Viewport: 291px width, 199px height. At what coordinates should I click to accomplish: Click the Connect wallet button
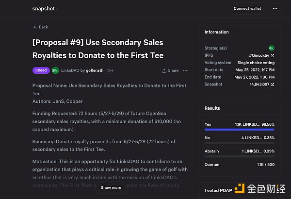pyautogui.click(x=247, y=8)
